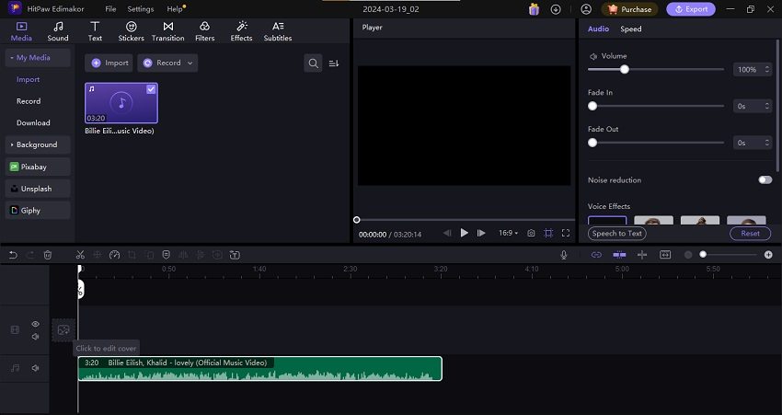
Task: Search media with the magnifier icon
Action: point(314,63)
